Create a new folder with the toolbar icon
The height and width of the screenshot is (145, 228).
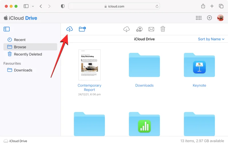point(82,29)
